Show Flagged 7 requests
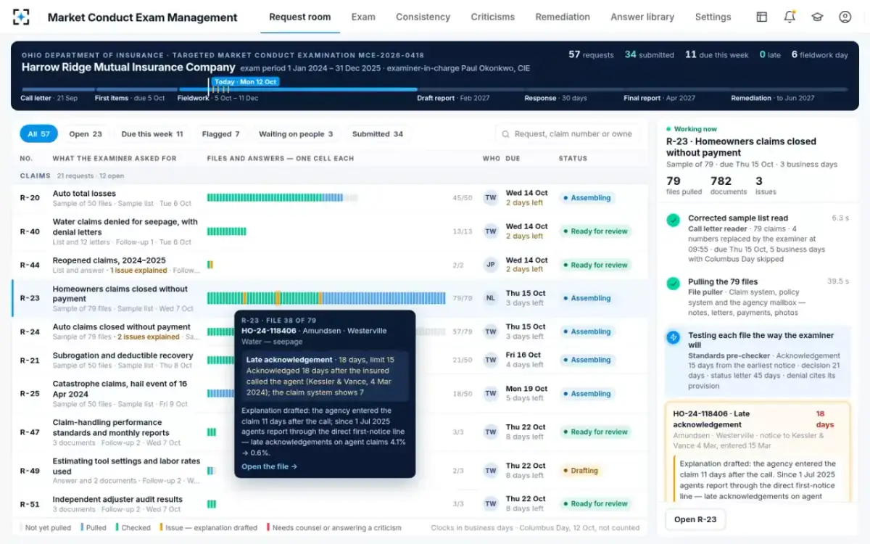This screenshot has height=544, width=870. (x=221, y=133)
